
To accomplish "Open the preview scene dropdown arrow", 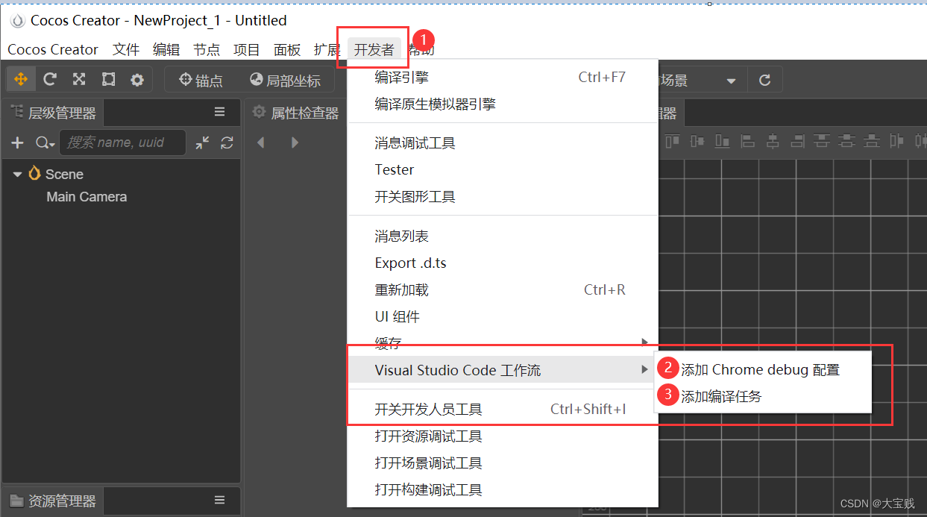I will tap(731, 81).
